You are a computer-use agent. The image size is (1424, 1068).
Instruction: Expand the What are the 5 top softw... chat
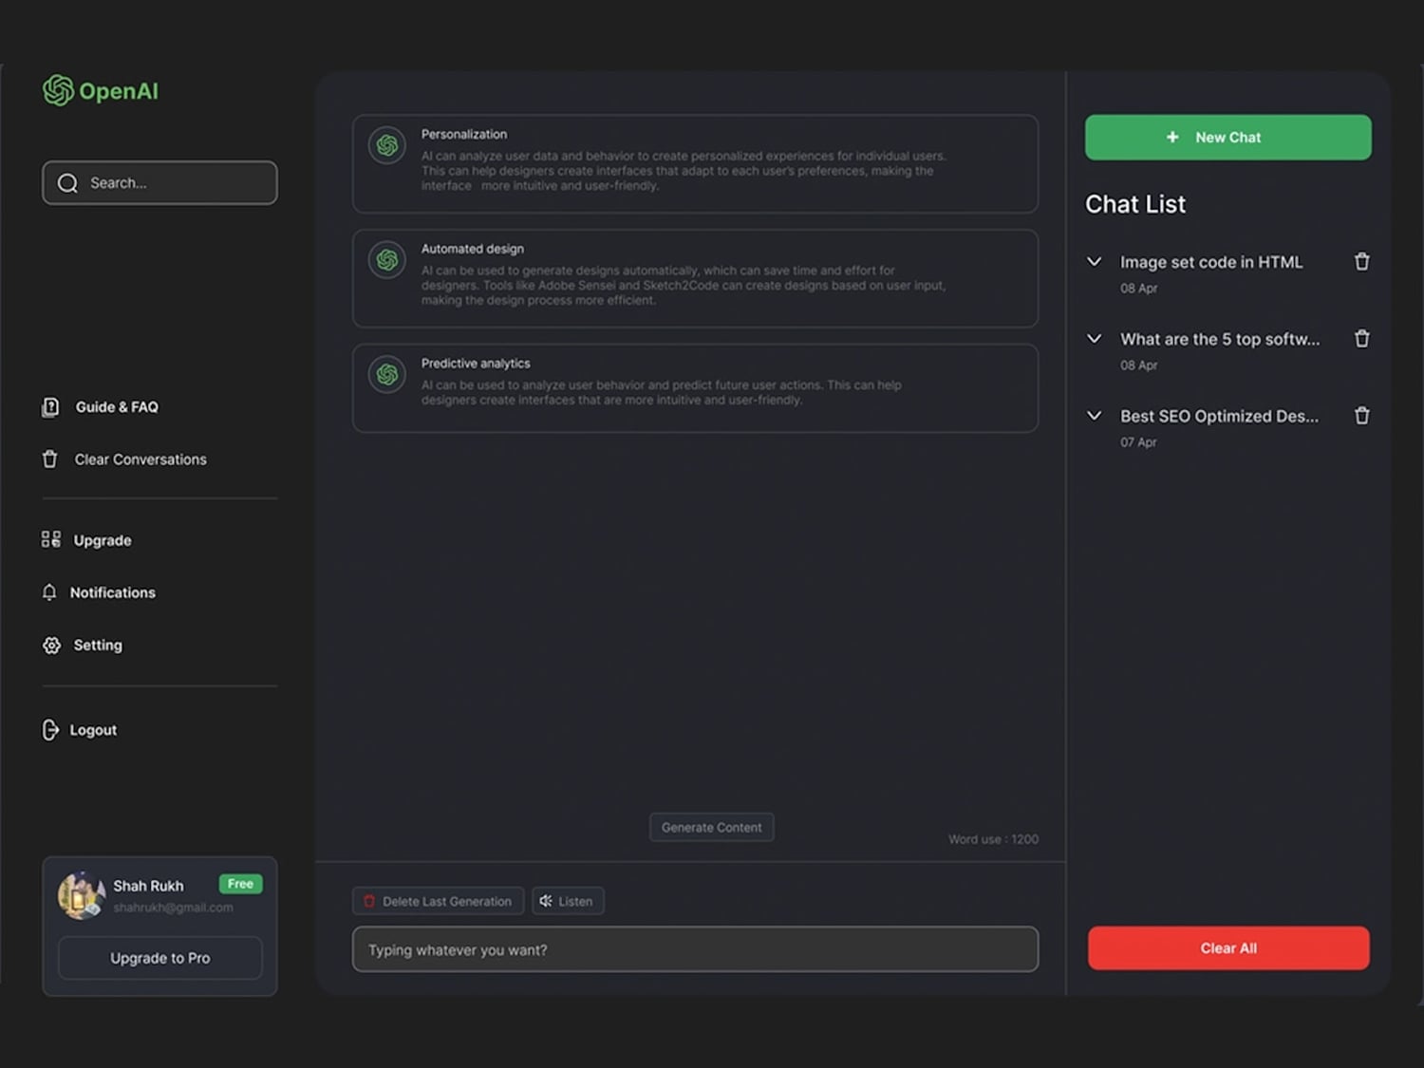(x=1095, y=338)
